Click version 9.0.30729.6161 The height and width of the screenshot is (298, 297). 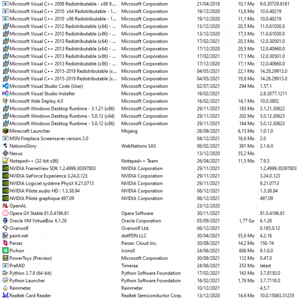[275, 4]
